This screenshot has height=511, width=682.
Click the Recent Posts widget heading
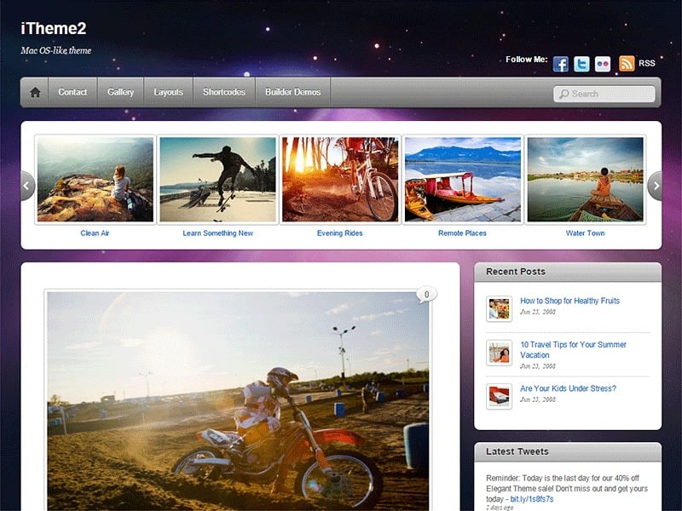point(516,272)
